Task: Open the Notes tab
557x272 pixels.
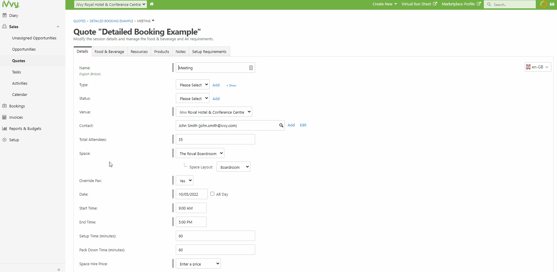Action: 181,51
